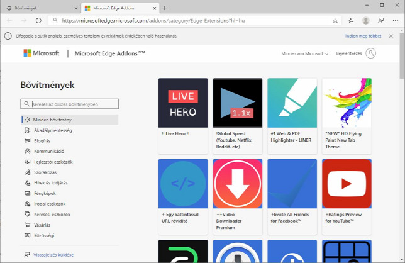This screenshot has height=263, width=405.
Task: Focus the extension search field
Action: (x=69, y=104)
